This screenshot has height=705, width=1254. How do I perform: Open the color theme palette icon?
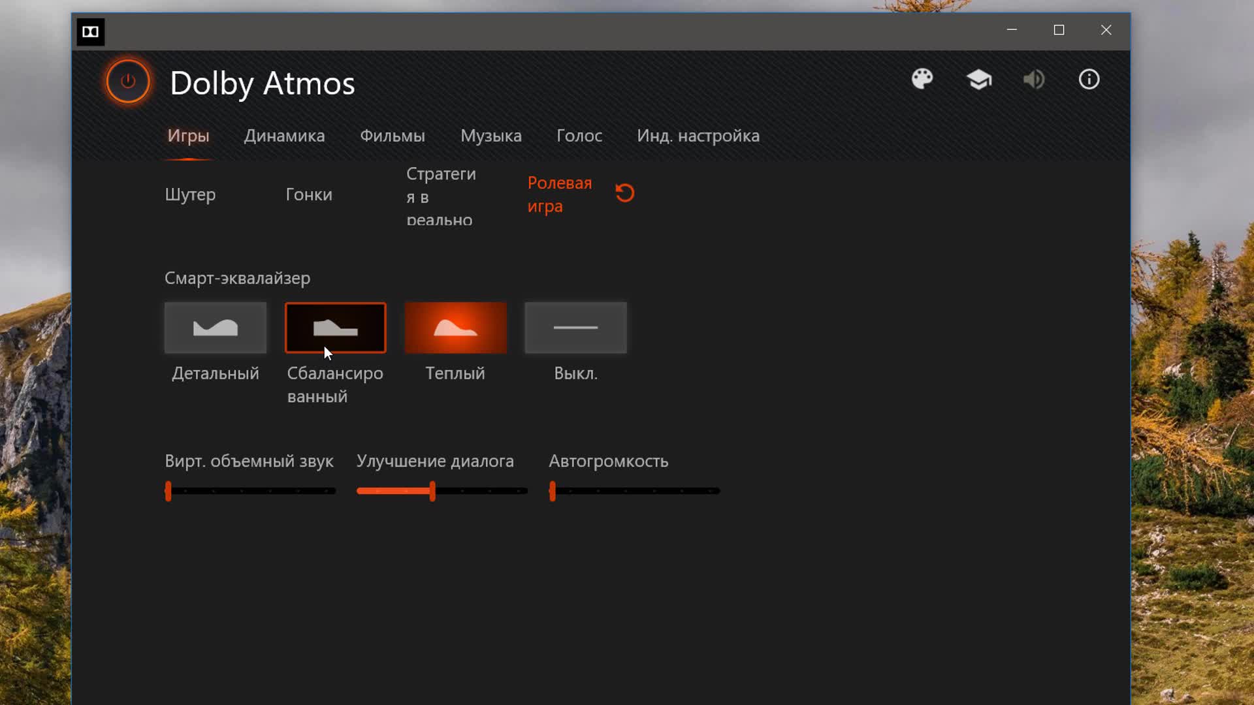pos(922,80)
